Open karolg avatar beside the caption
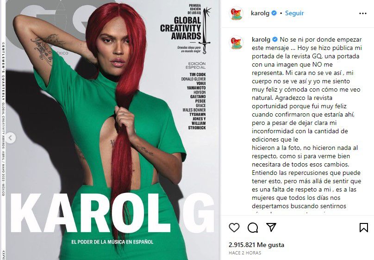 click(x=236, y=43)
